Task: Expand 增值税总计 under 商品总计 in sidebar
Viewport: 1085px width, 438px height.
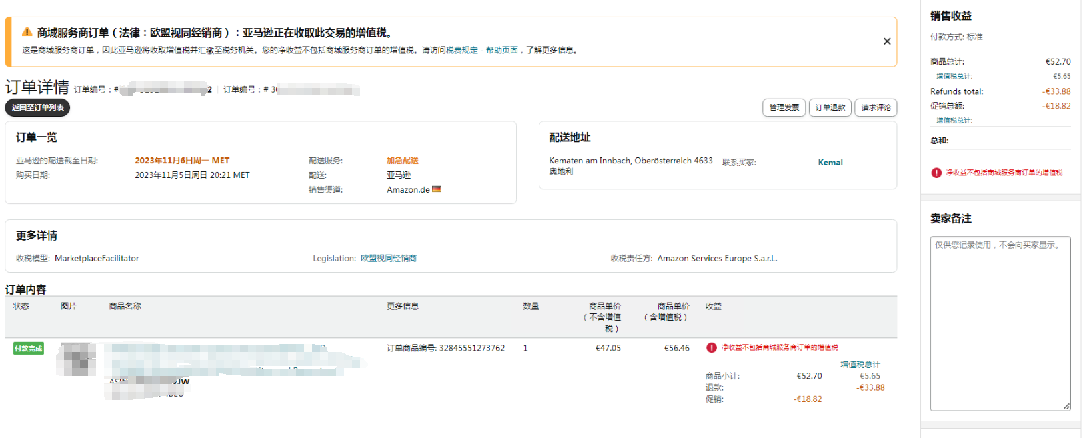Action: (954, 77)
